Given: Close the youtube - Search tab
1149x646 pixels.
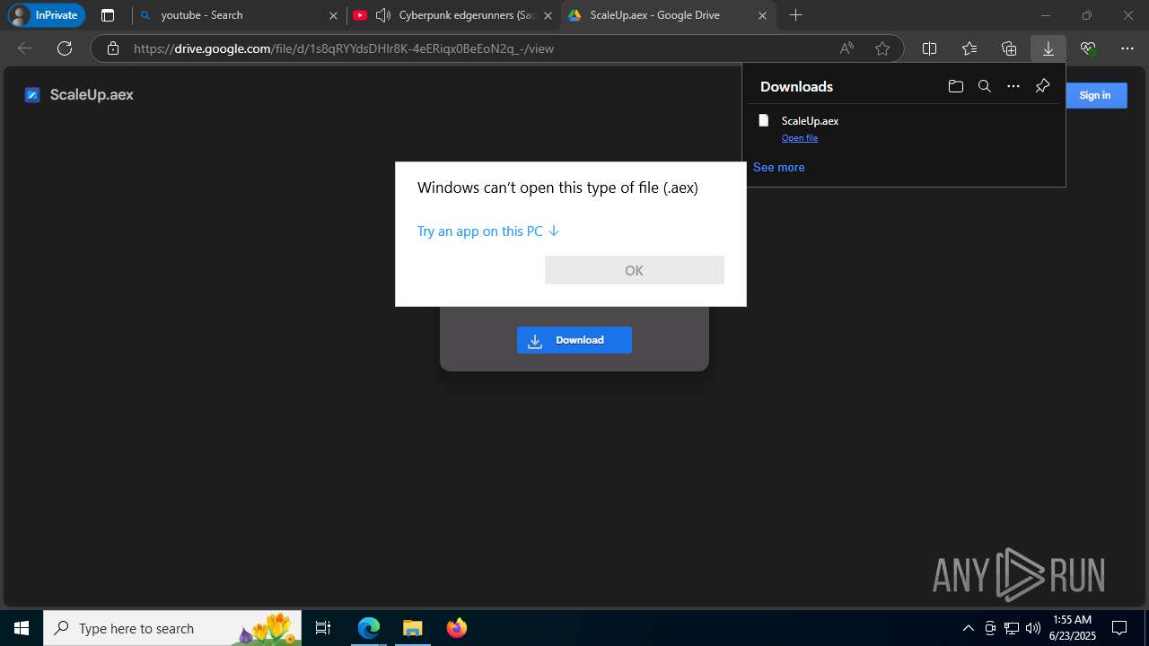Looking at the screenshot, I should coord(334,15).
